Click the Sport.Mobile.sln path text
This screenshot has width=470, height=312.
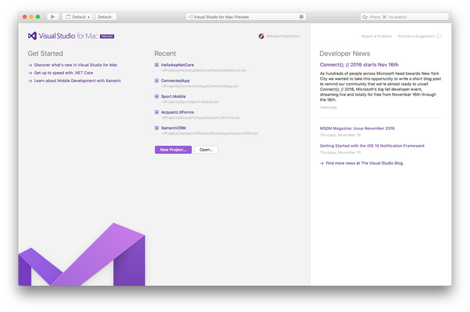coord(190,102)
